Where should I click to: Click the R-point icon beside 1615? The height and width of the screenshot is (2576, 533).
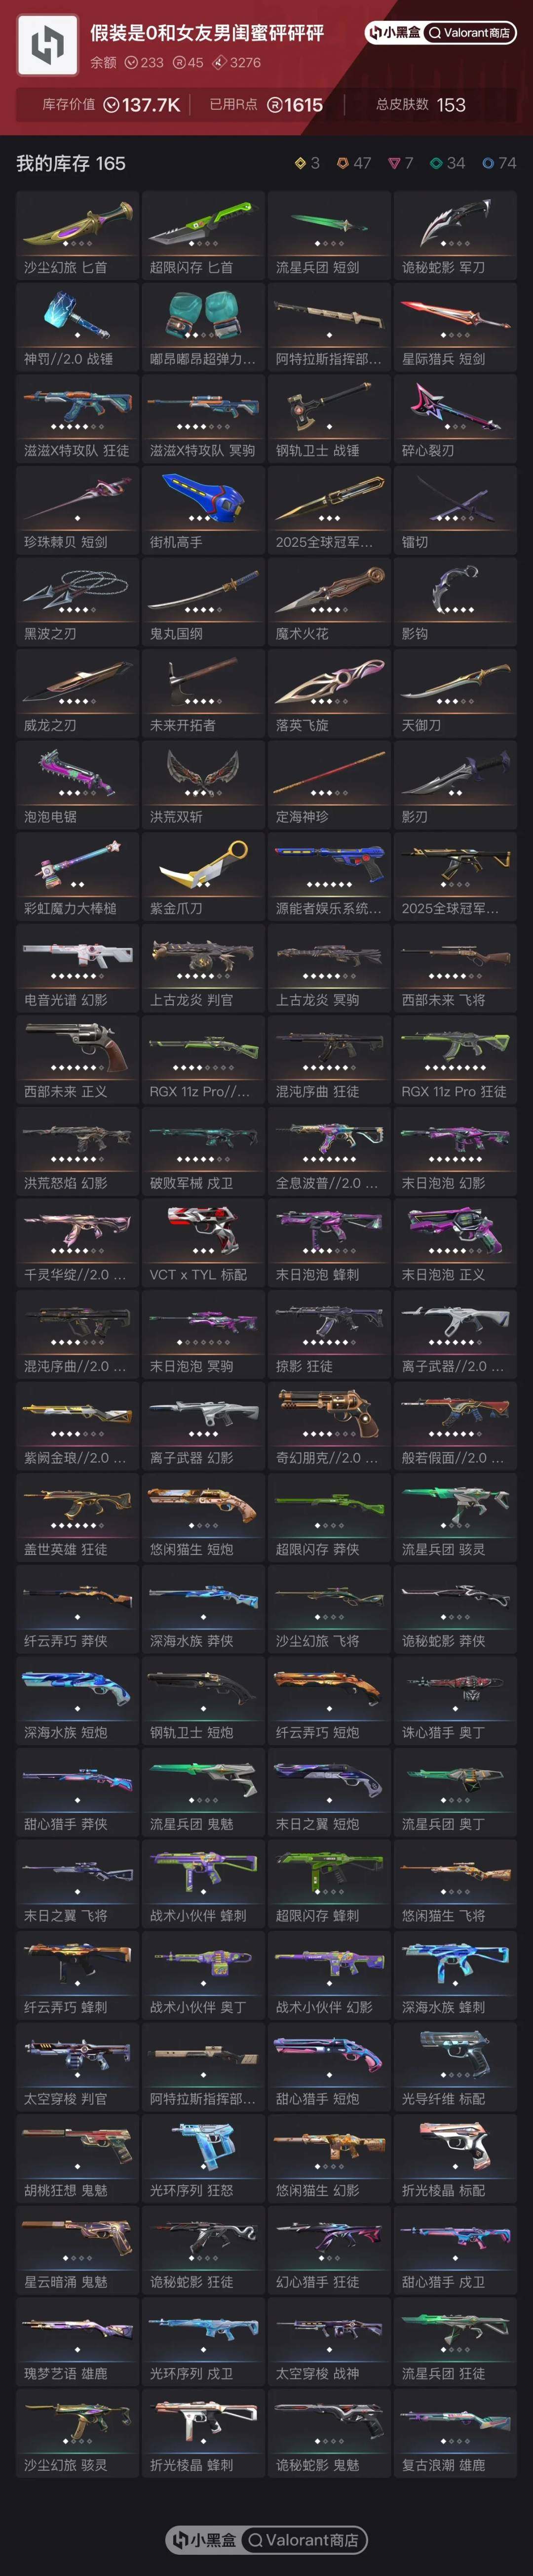pos(274,105)
